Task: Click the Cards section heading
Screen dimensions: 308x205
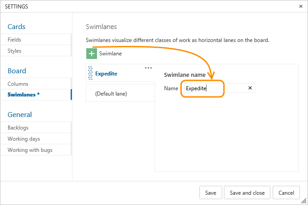Action: [x=17, y=27]
